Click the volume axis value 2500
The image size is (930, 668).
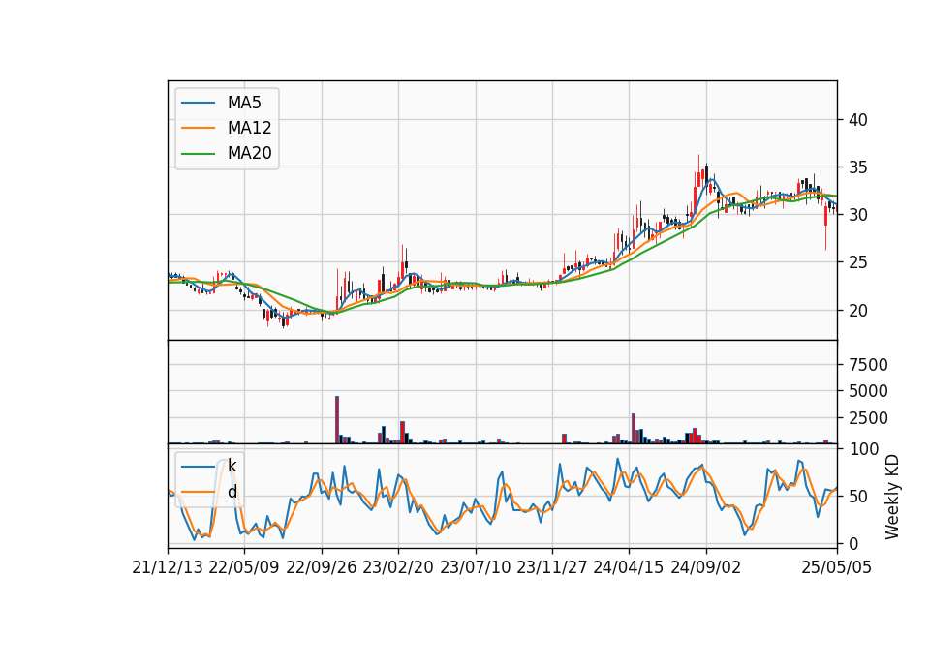click(868, 418)
